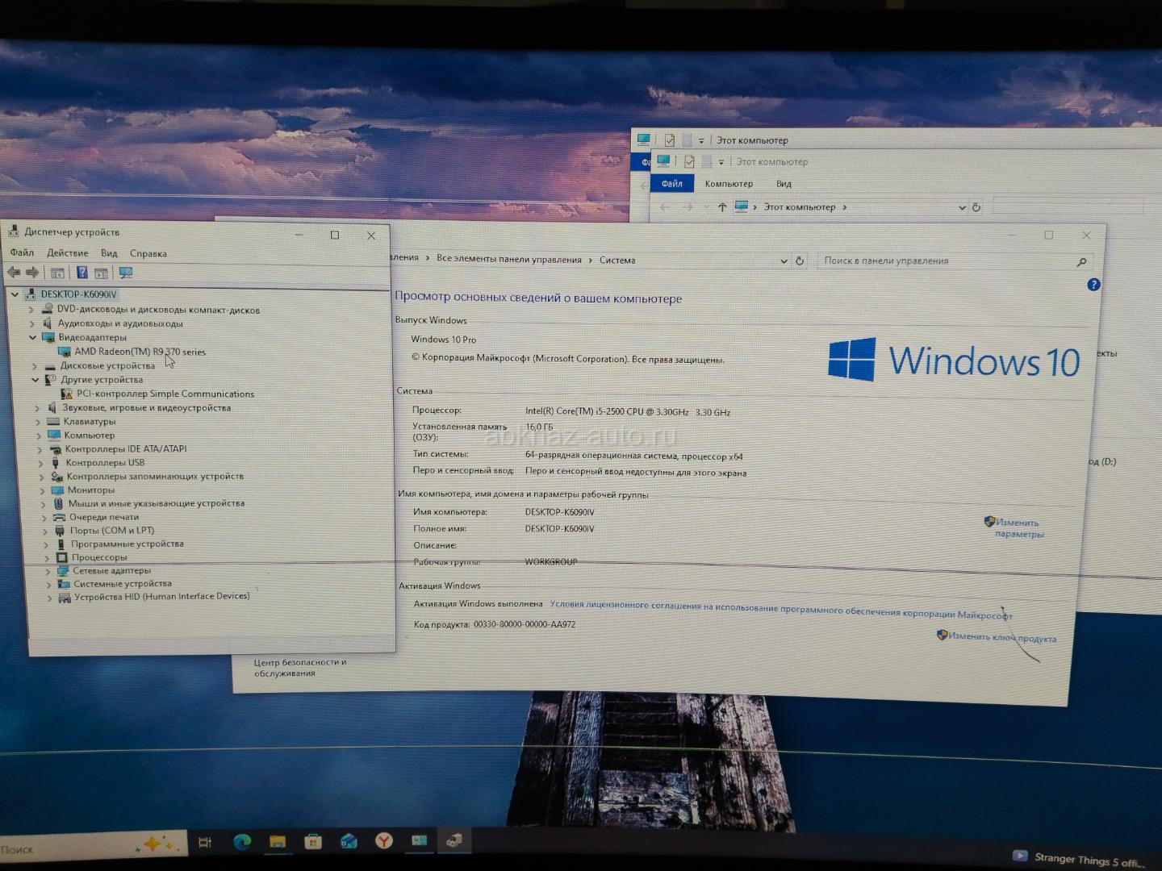
Task: Click the blue Help icon in Device Manager toolbar
Action: [82, 273]
